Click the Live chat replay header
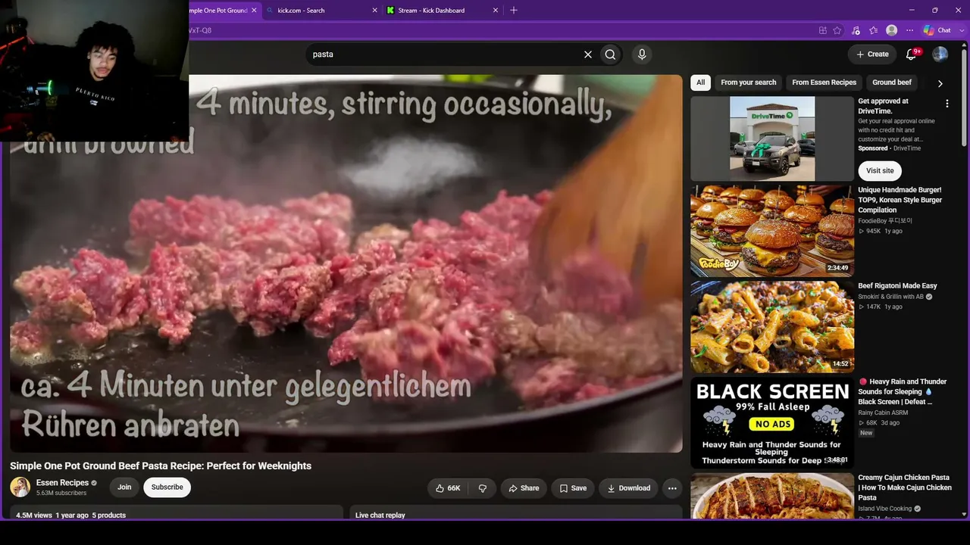This screenshot has height=545, width=970. (380, 515)
